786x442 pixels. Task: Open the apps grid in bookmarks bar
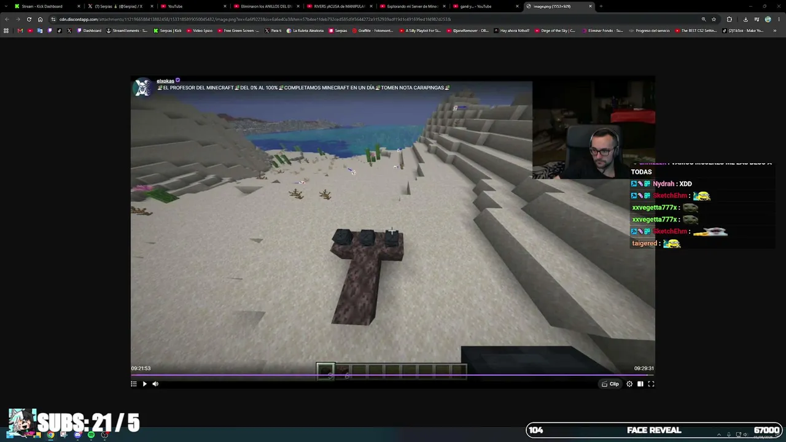click(x=6, y=31)
